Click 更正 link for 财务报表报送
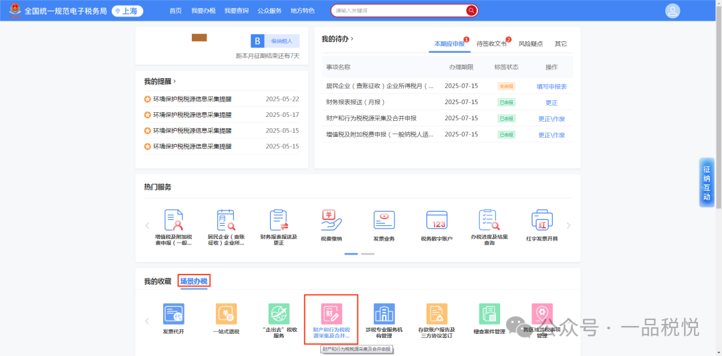 552,102
